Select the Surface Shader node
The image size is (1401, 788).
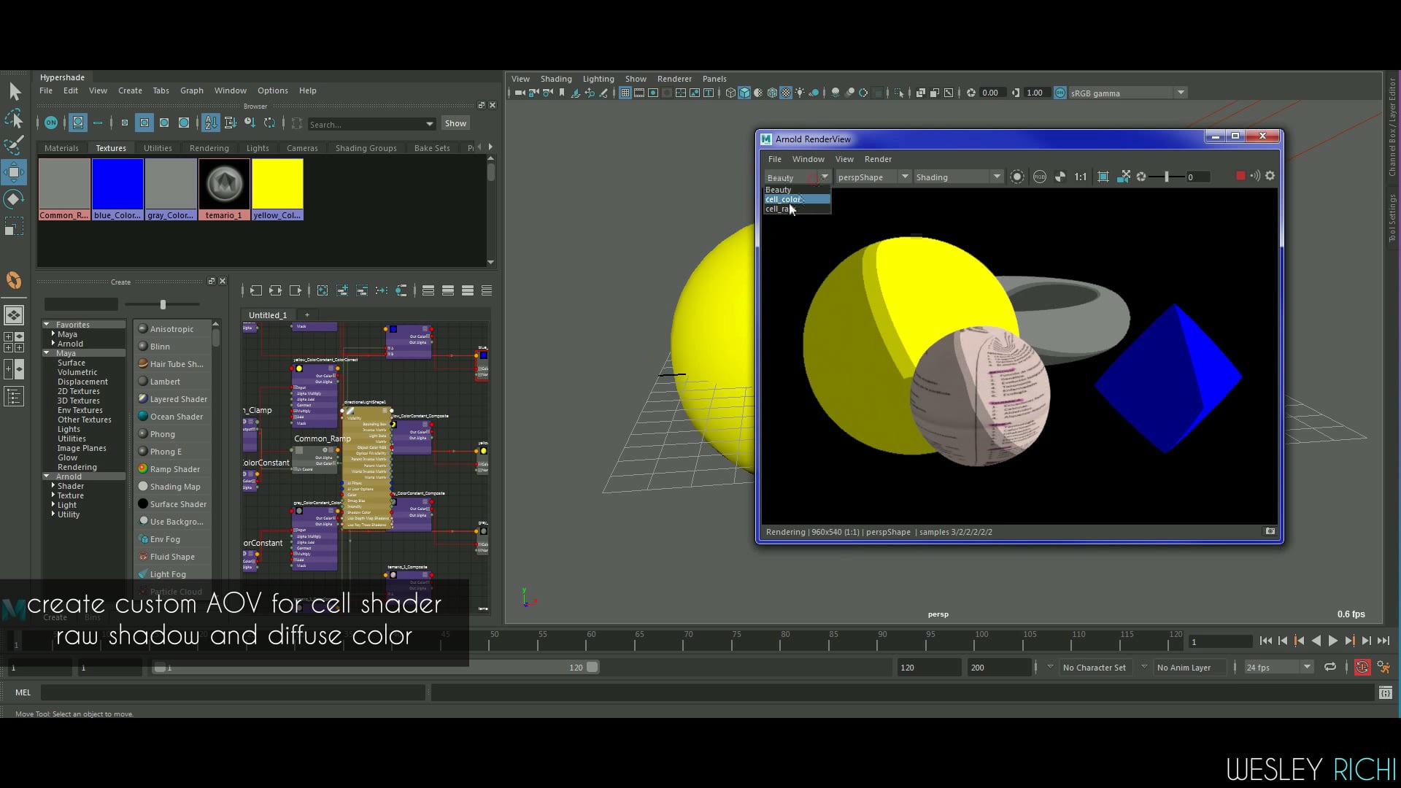[174, 503]
